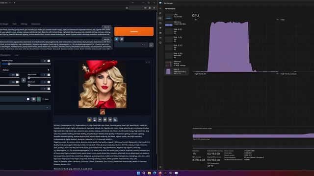Open Startup apps icon in Task Manager sidebar
This screenshot has height=176, width=314.
(x=160, y=28)
